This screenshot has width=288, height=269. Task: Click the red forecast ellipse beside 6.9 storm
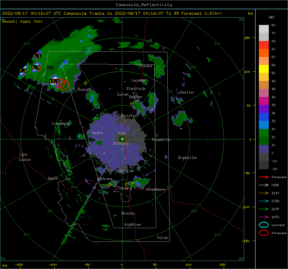[39, 69]
